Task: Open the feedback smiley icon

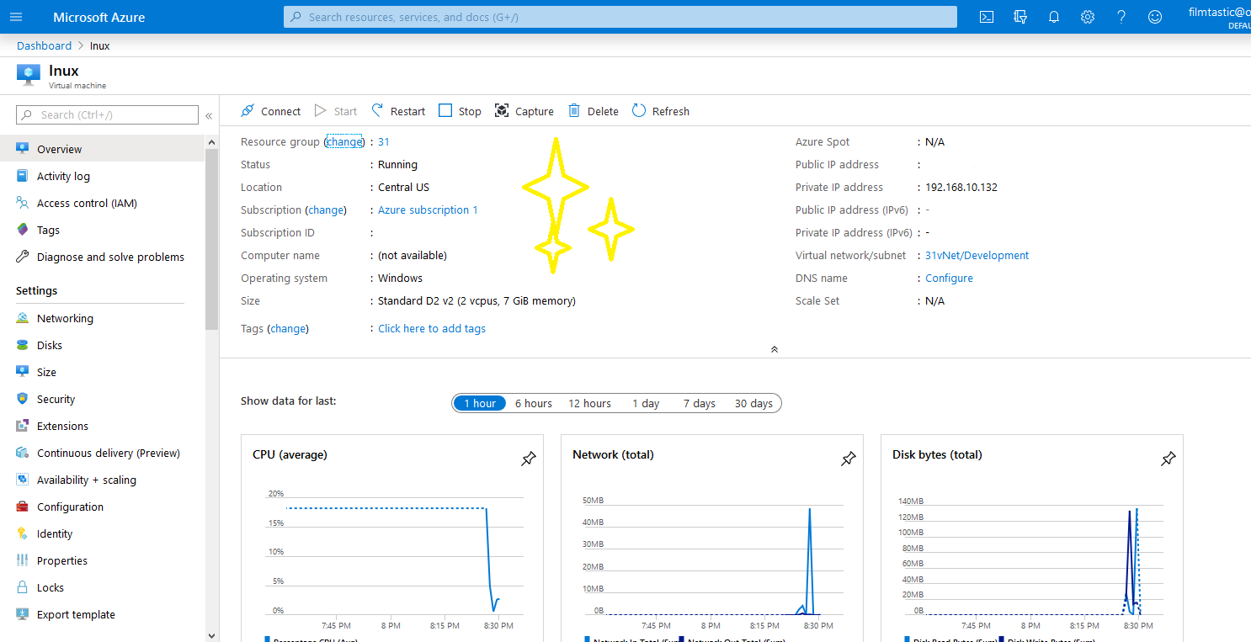Action: click(x=1155, y=17)
